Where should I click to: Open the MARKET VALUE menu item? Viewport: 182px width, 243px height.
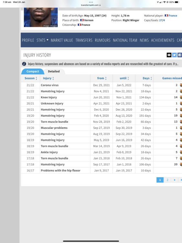pyautogui.click(x=62, y=40)
